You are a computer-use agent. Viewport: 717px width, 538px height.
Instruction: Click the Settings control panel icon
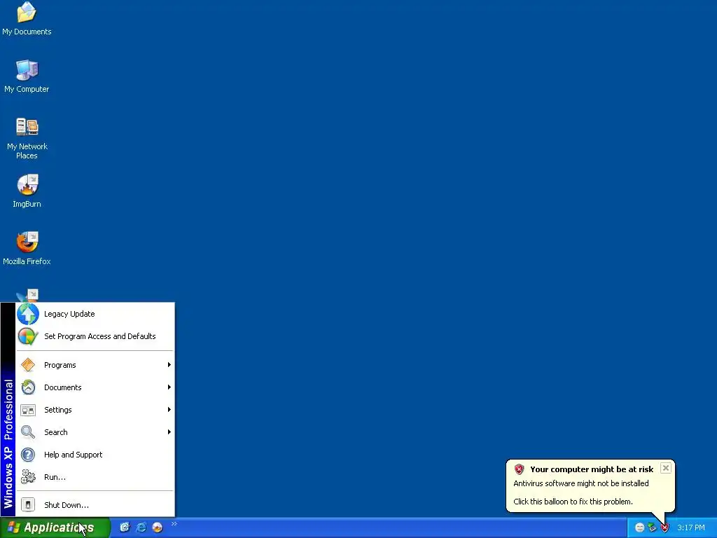click(x=28, y=410)
